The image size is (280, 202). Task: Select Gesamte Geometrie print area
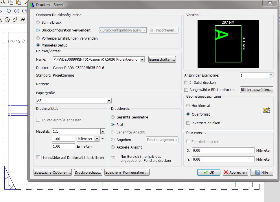(113, 117)
